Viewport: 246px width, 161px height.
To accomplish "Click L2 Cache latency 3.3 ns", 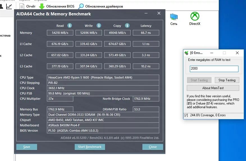I will coord(146,55).
